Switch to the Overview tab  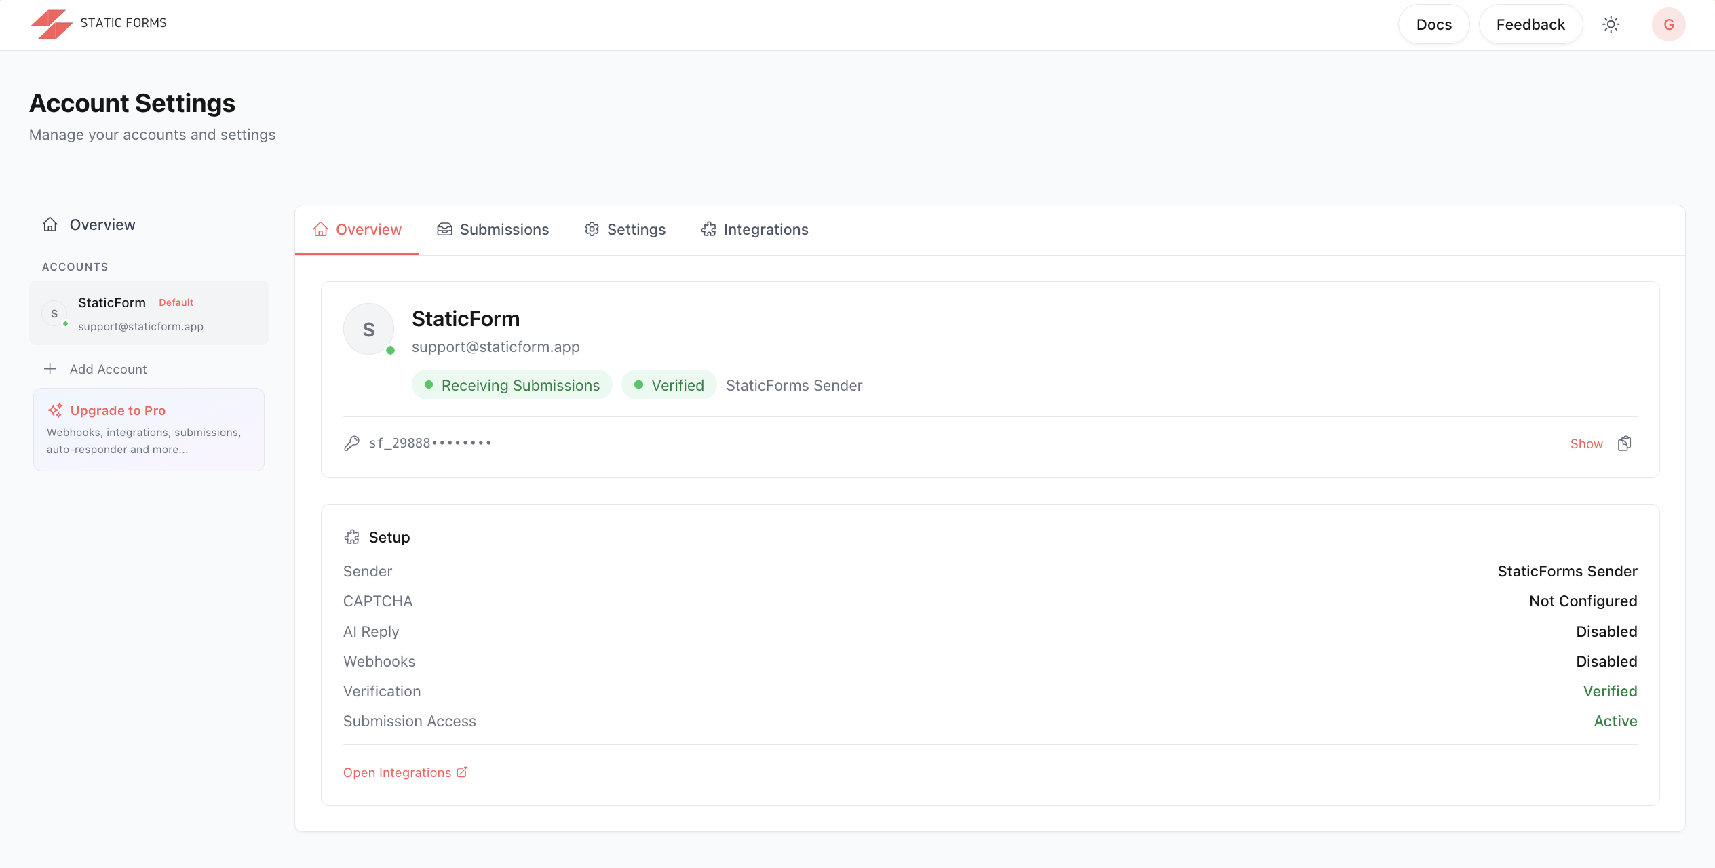[x=357, y=230]
